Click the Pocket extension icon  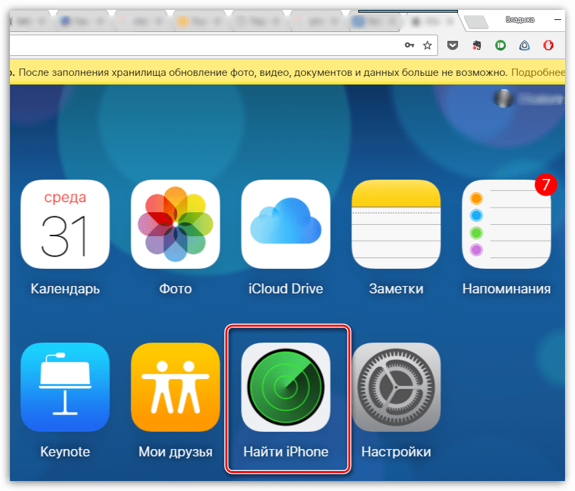click(452, 45)
